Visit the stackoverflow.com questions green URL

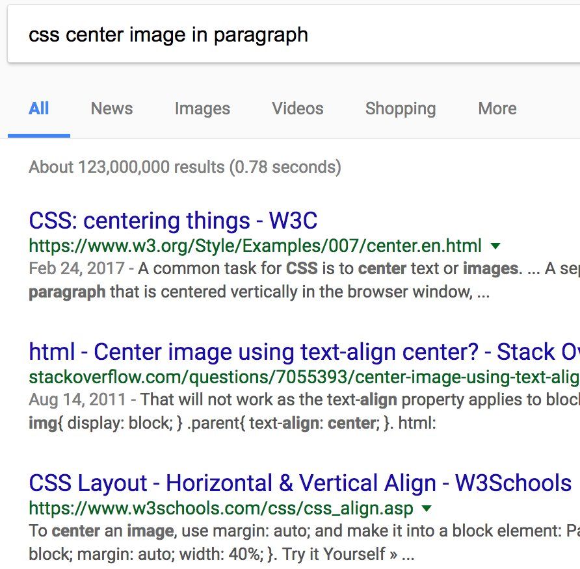click(304, 377)
